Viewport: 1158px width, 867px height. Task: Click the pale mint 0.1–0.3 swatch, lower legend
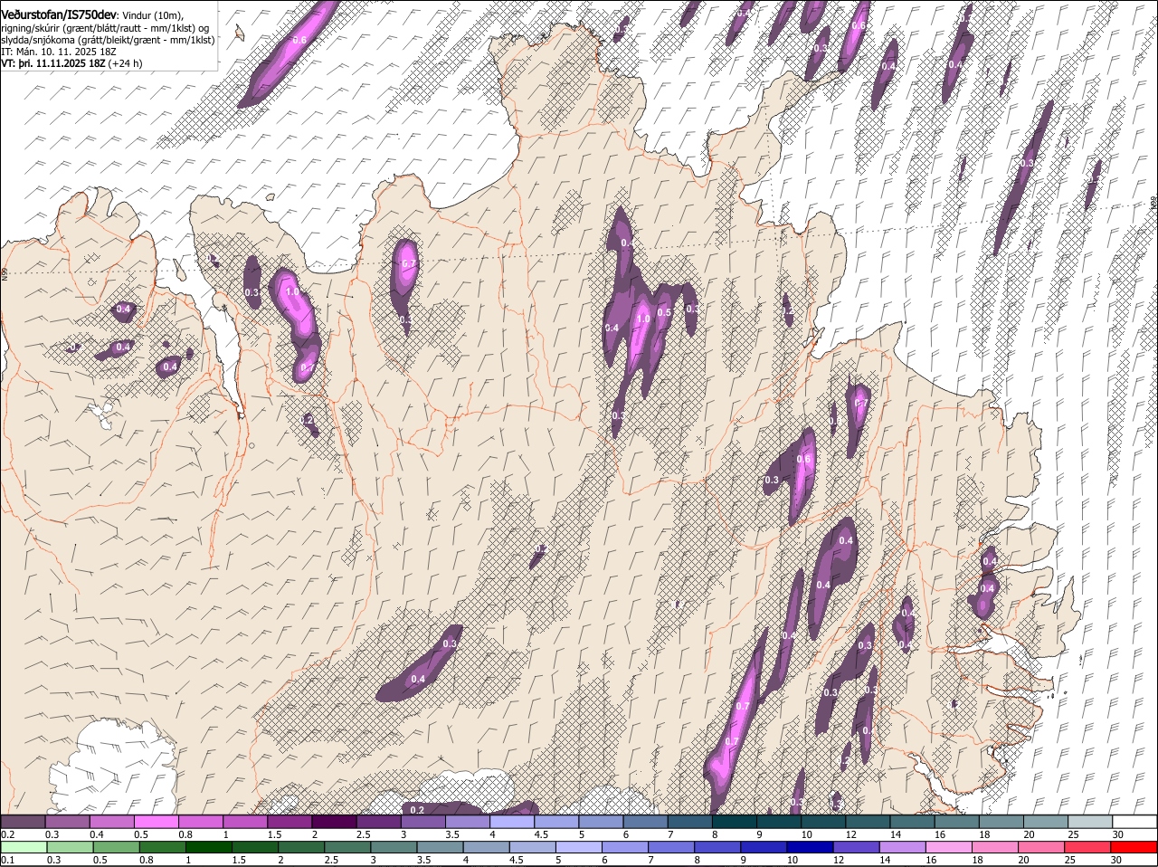point(24,847)
